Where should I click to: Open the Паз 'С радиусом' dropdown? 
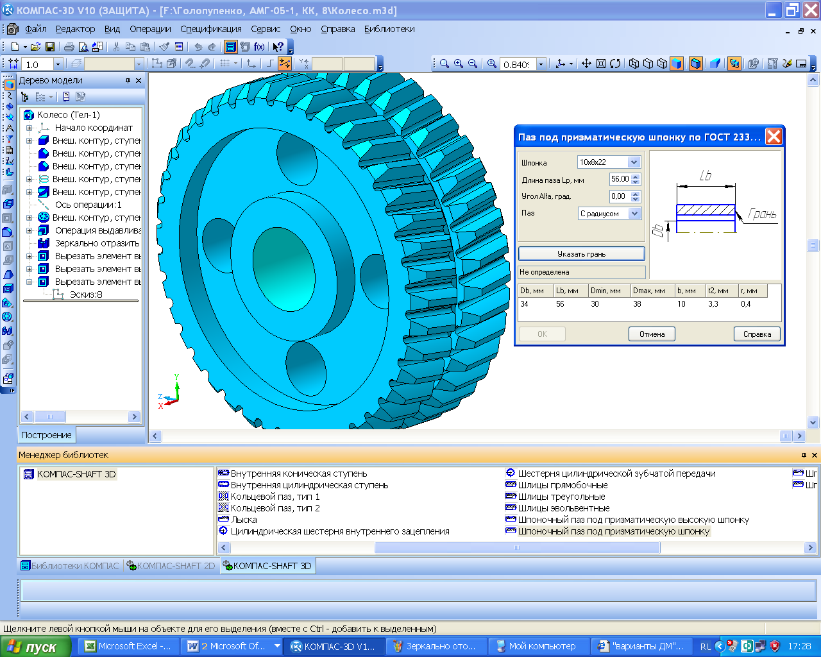pyautogui.click(x=634, y=213)
